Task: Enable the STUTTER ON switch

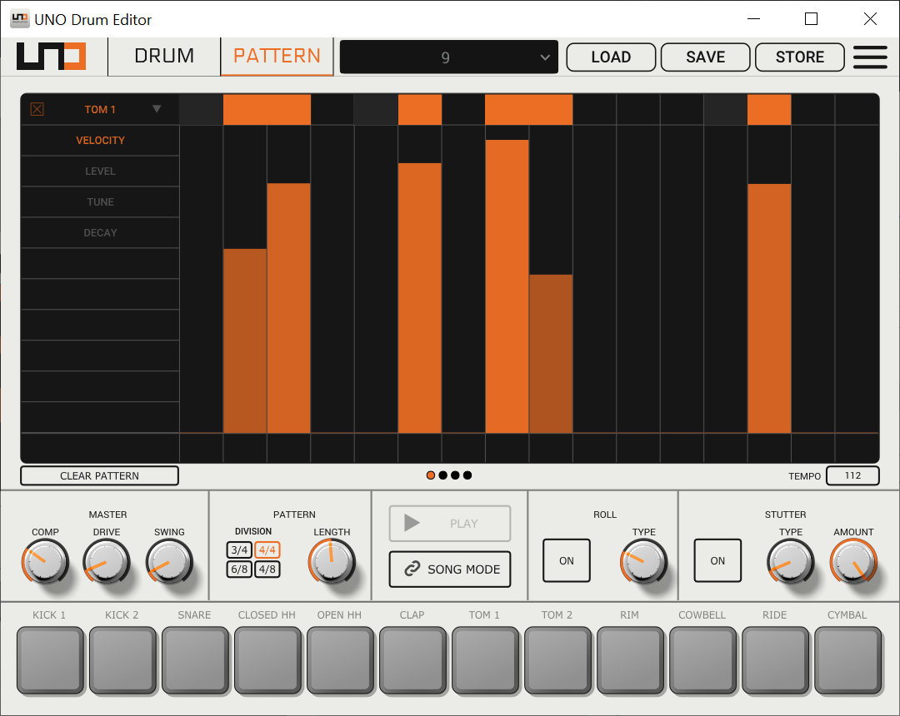Action: (717, 560)
